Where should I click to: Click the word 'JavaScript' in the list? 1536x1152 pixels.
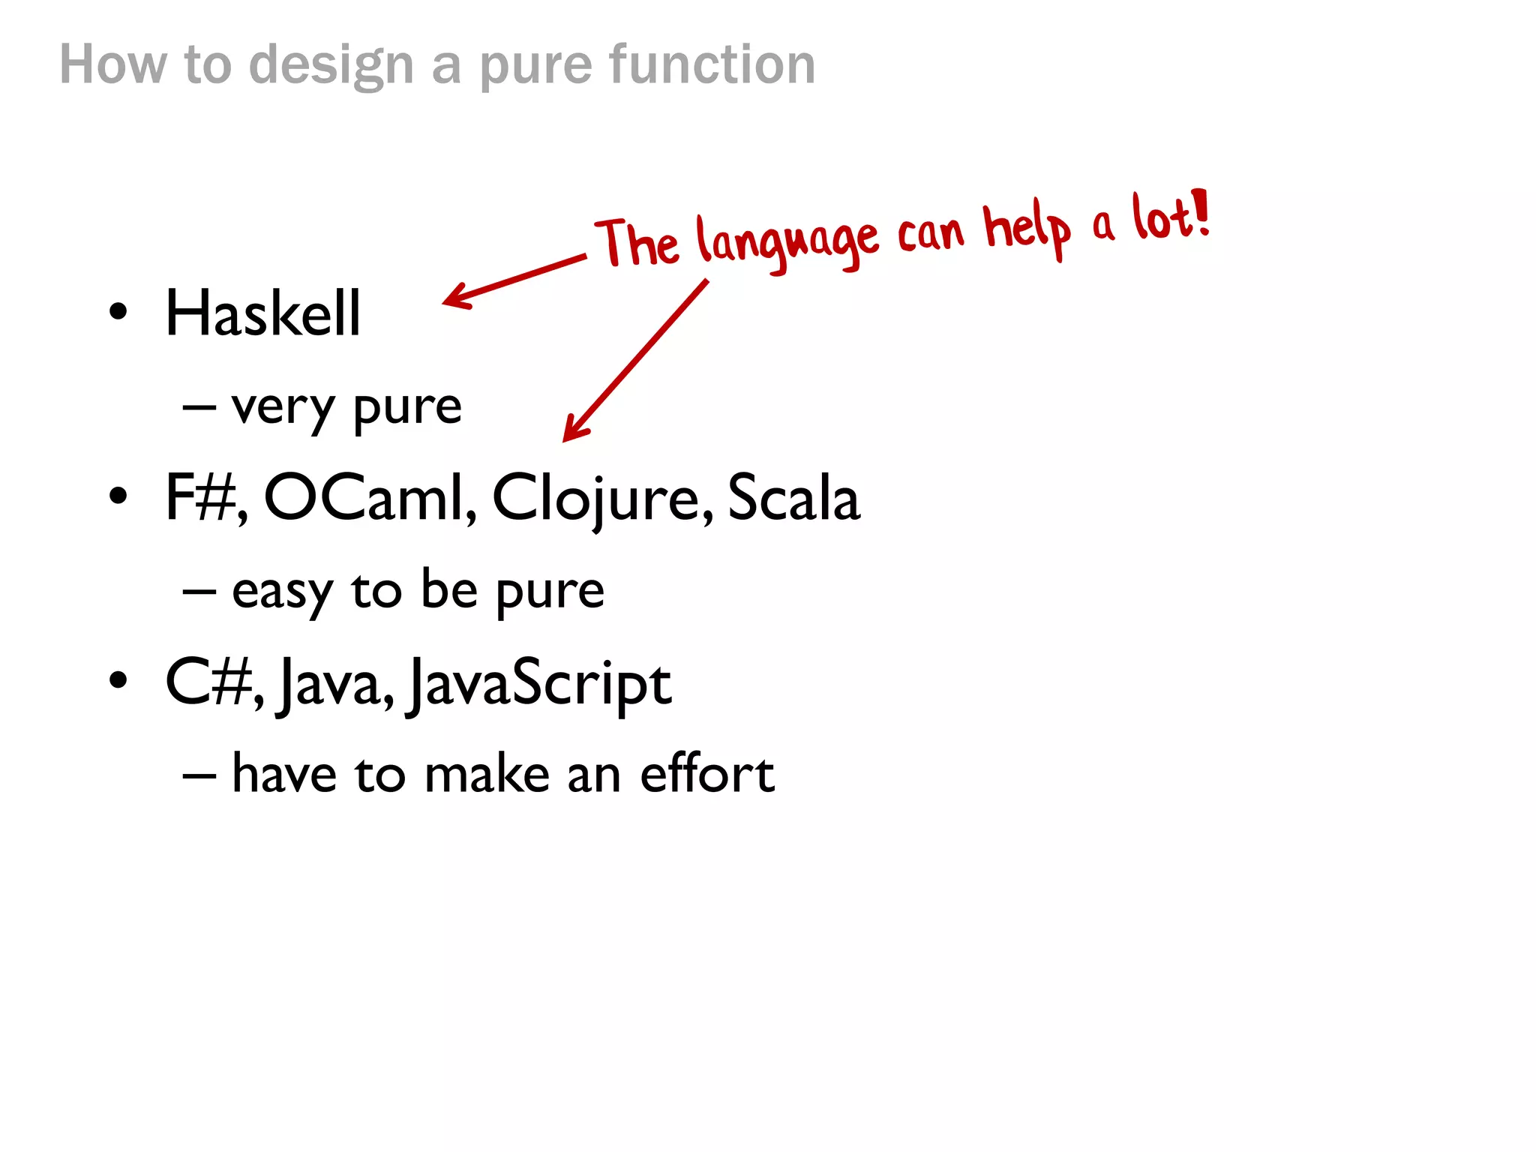tap(539, 682)
